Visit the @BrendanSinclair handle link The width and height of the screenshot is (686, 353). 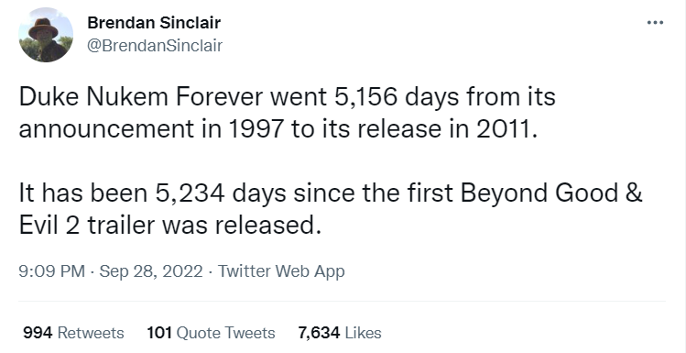point(155,46)
